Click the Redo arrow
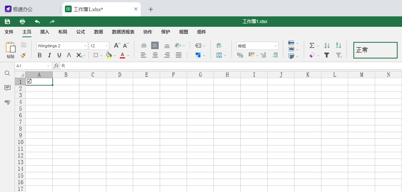 click(52, 22)
